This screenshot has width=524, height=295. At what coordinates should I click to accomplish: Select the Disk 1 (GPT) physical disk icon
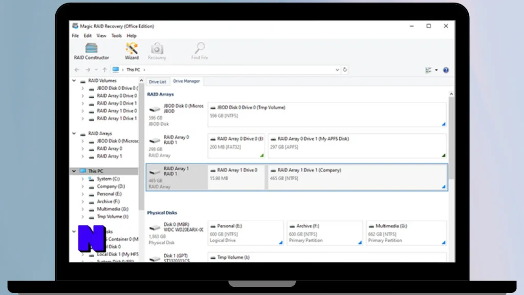(155, 259)
